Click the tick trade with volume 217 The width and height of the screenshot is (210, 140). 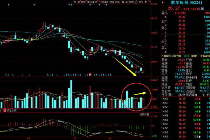click(196, 132)
